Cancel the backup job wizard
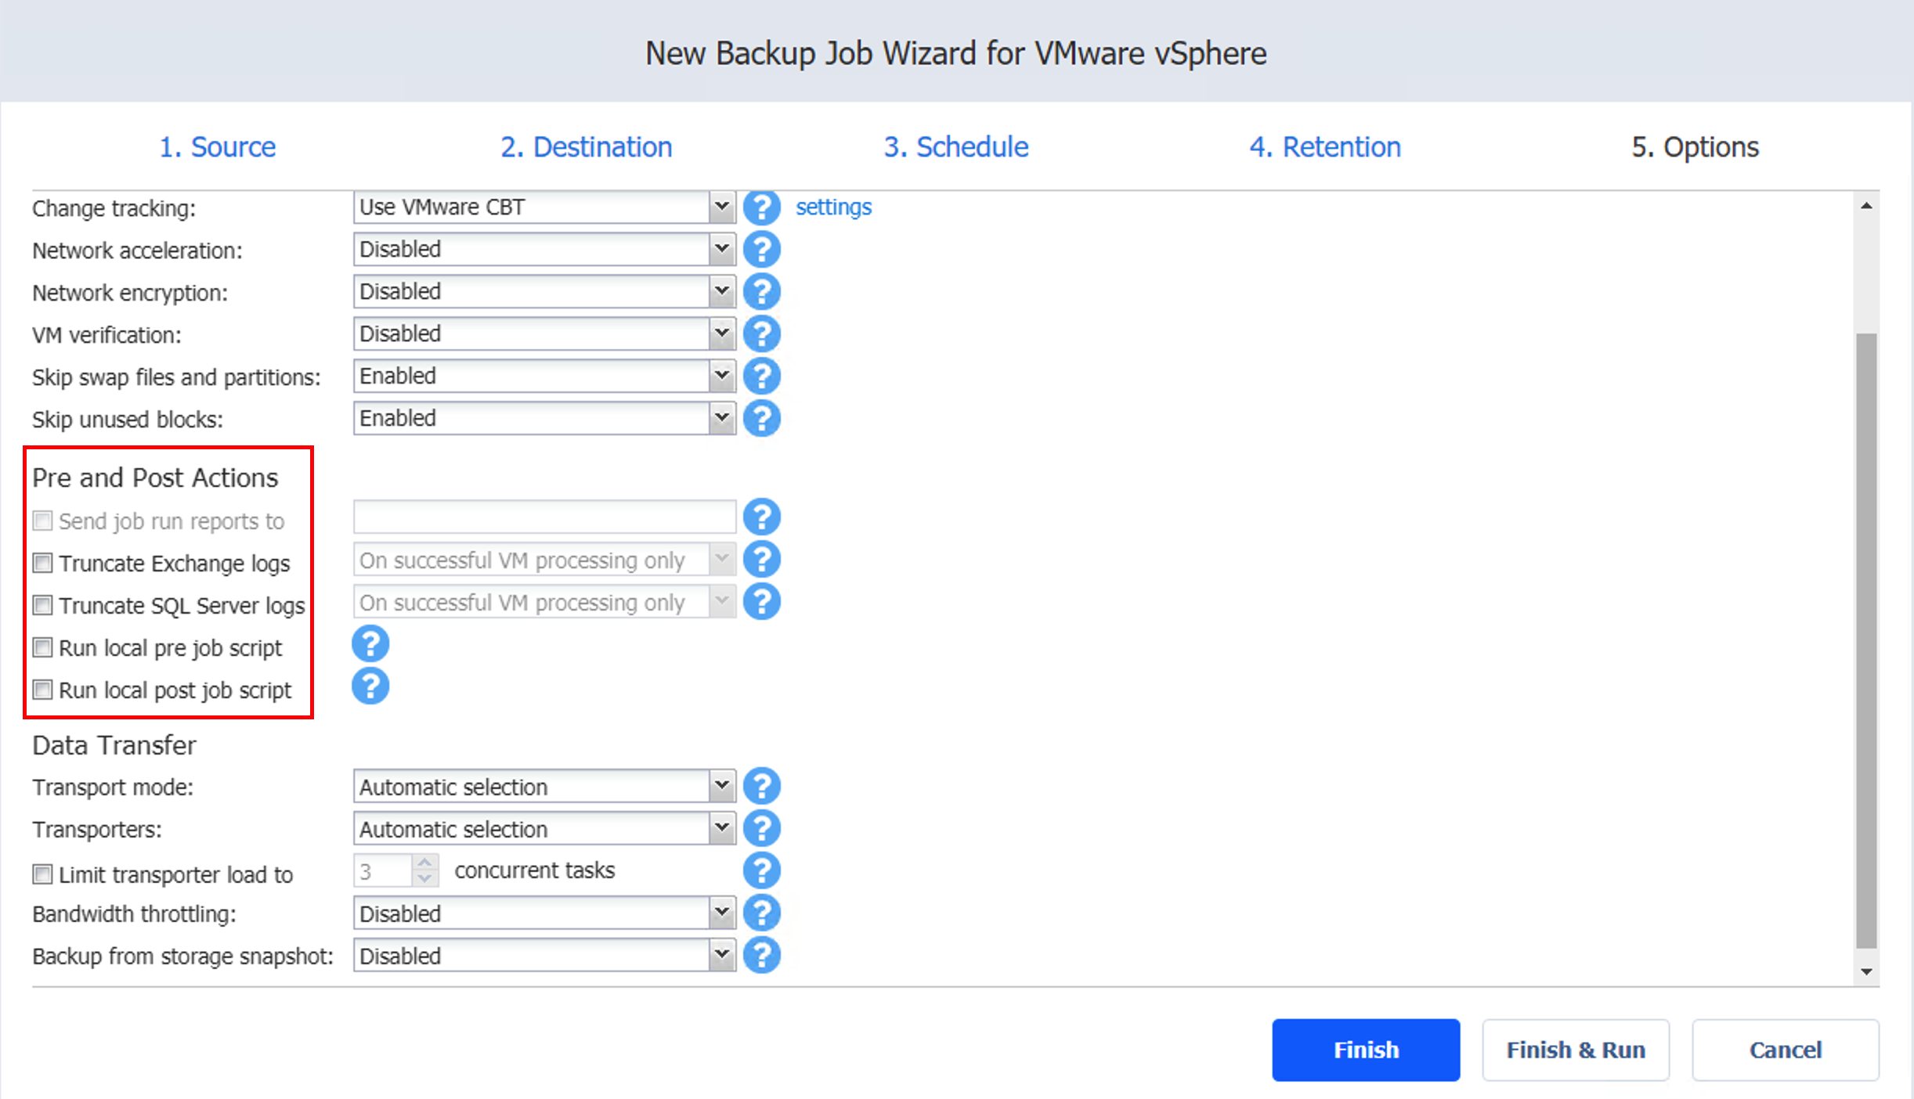Viewport: 1914px width, 1099px height. [1786, 1050]
